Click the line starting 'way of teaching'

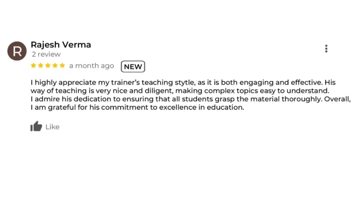click(x=180, y=91)
